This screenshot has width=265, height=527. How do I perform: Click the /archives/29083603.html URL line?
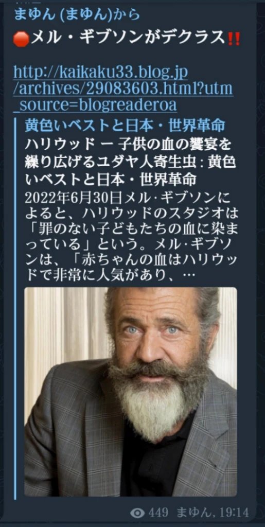pos(123,89)
